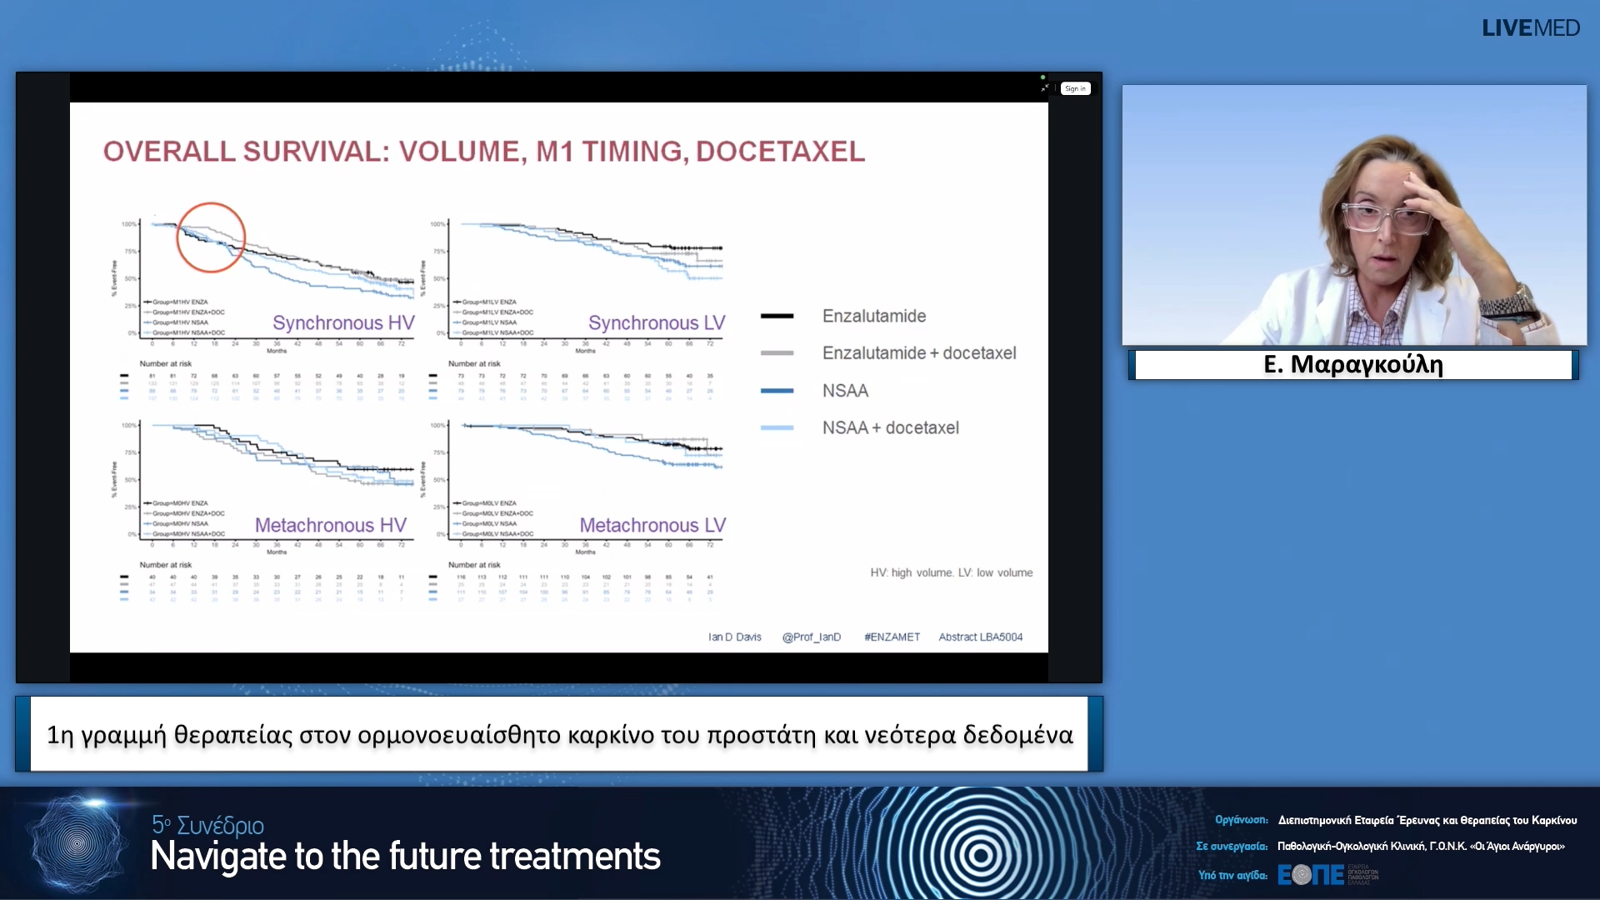The width and height of the screenshot is (1600, 900).
Task: Select the Metachronous HV chart label
Action: click(x=330, y=525)
